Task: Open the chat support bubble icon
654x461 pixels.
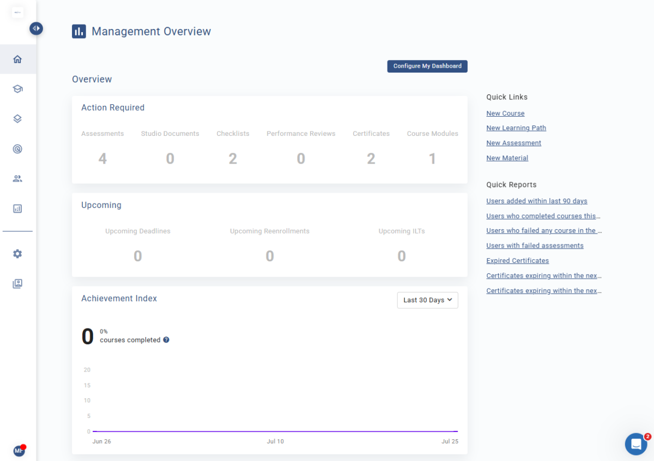Action: click(x=636, y=444)
